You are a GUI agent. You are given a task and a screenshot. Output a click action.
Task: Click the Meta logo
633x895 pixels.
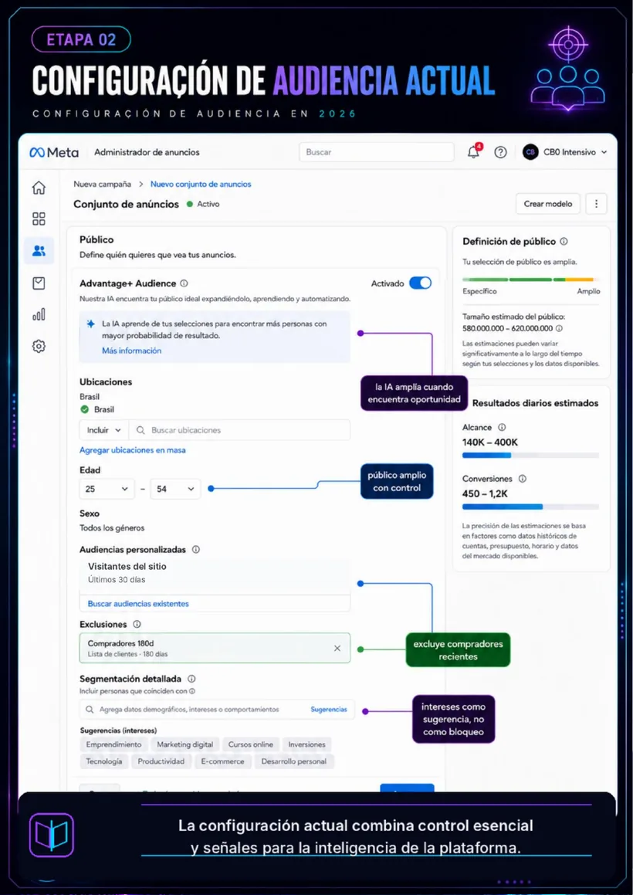pyautogui.click(x=54, y=152)
